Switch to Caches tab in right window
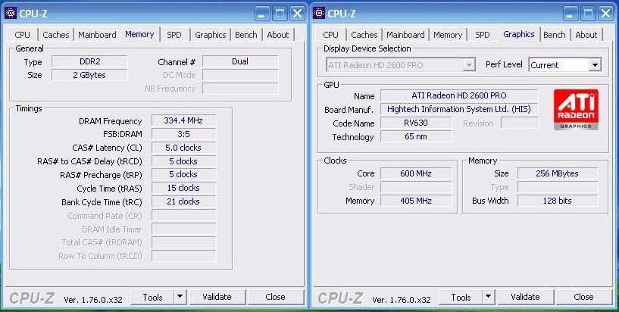The width and height of the screenshot is (619, 312). (x=364, y=35)
